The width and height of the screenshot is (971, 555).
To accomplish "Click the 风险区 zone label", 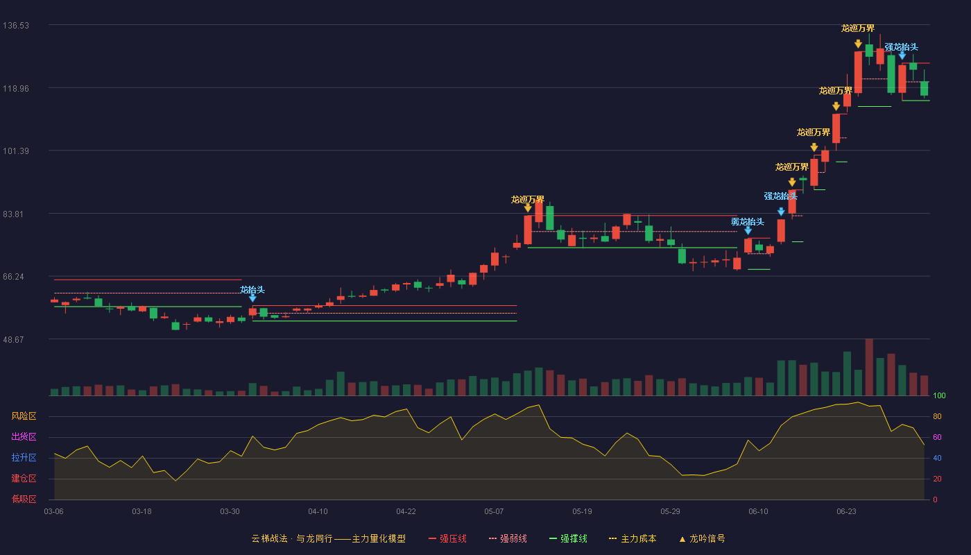I will tap(24, 416).
